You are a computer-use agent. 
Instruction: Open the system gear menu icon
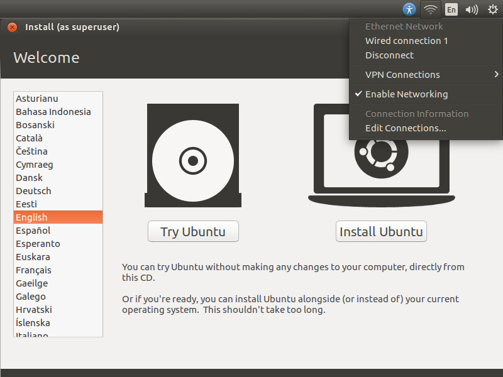pyautogui.click(x=492, y=9)
